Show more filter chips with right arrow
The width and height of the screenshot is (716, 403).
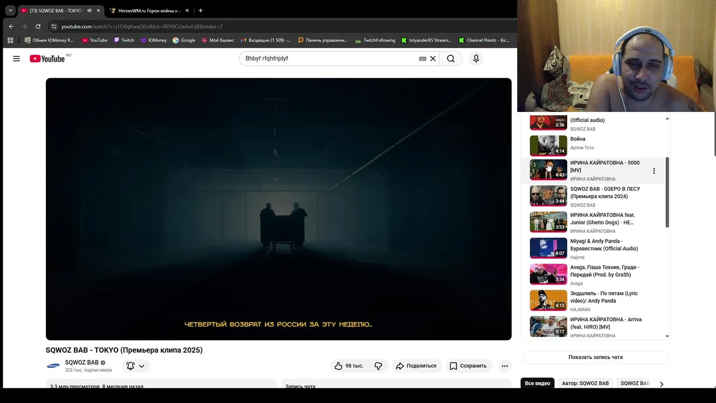(x=661, y=384)
